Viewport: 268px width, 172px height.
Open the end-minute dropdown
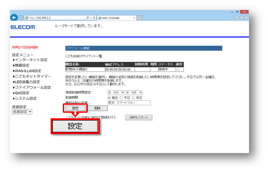click(138, 93)
